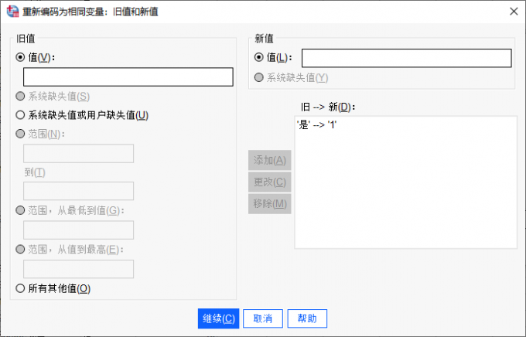Click the 添加(A) button
Screen dimensions: 526x337
270,160
